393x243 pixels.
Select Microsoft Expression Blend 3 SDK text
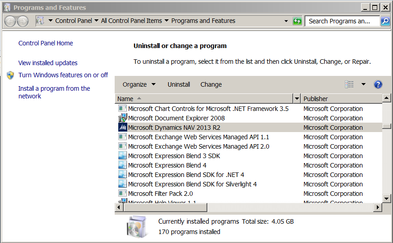(x=174, y=156)
